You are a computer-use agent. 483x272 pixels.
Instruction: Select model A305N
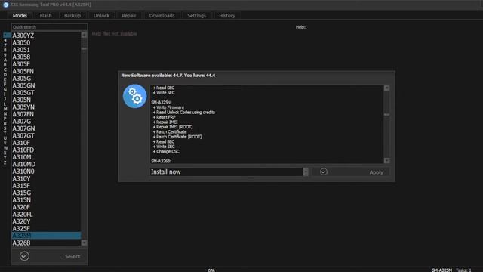point(46,100)
